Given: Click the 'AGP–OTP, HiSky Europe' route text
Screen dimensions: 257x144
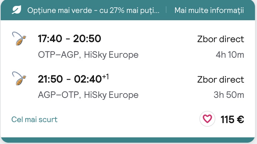Looking at the screenshot, I should coord(88,95).
